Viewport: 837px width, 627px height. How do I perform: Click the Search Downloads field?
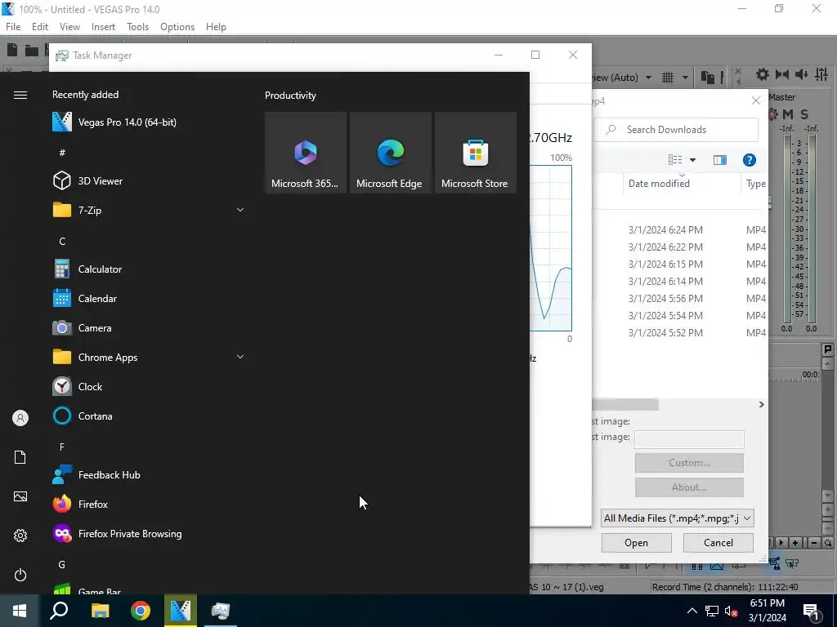pyautogui.click(x=676, y=130)
